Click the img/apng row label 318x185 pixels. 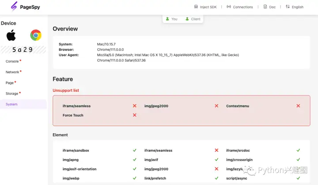coord(70,160)
